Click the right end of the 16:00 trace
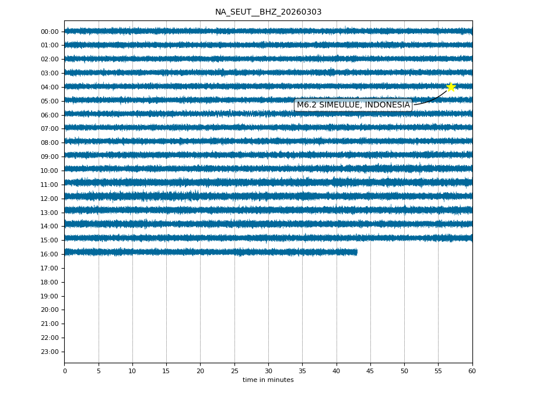 coord(356,252)
